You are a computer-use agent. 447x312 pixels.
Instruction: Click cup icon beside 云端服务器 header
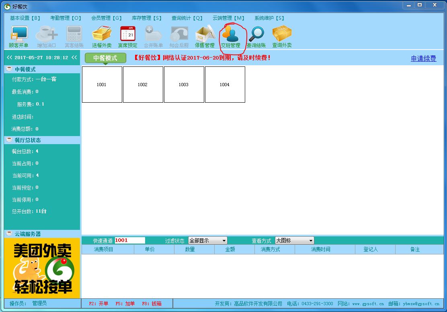pos(9,233)
